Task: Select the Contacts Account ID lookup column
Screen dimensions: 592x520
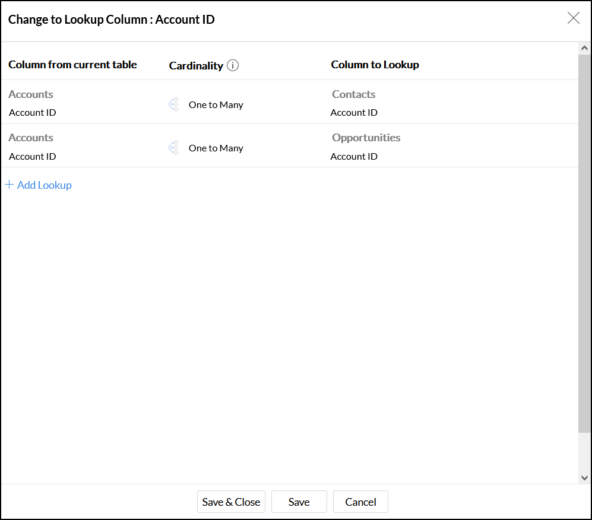Action: click(354, 113)
